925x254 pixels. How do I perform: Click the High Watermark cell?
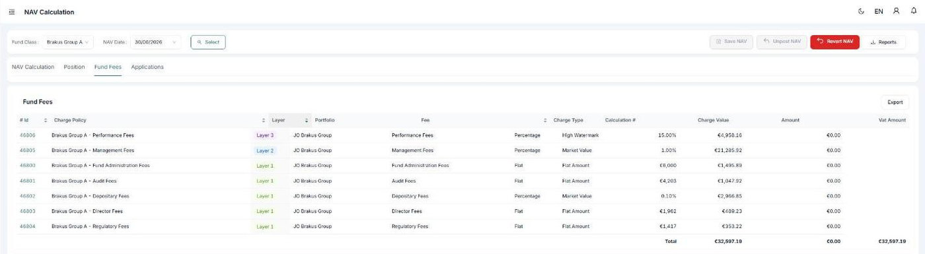(x=580, y=135)
